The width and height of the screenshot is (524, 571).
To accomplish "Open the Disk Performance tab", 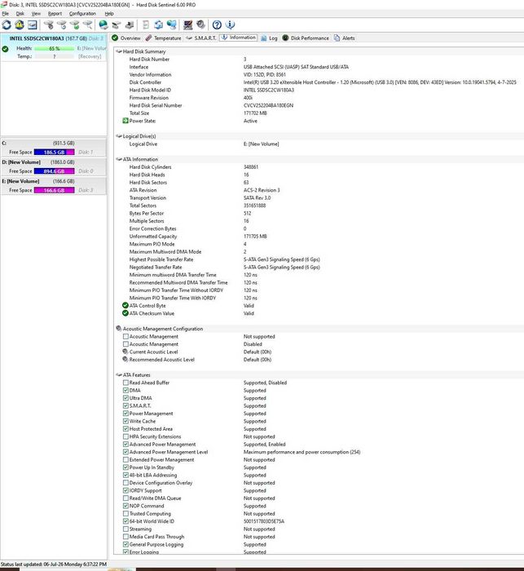I will pyautogui.click(x=306, y=38).
